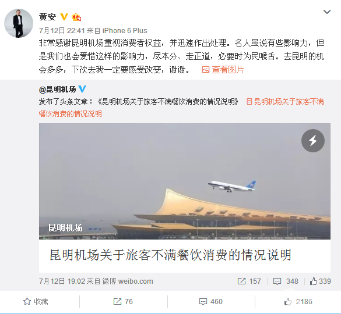Click the 7月12日 19:02 original post timestamp

[x=62, y=281]
